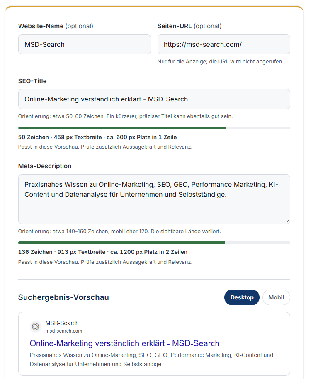Click the 'Nur für die Anzeige' hint text
Image resolution: width=318 pixels, height=379 pixels.
point(220,62)
